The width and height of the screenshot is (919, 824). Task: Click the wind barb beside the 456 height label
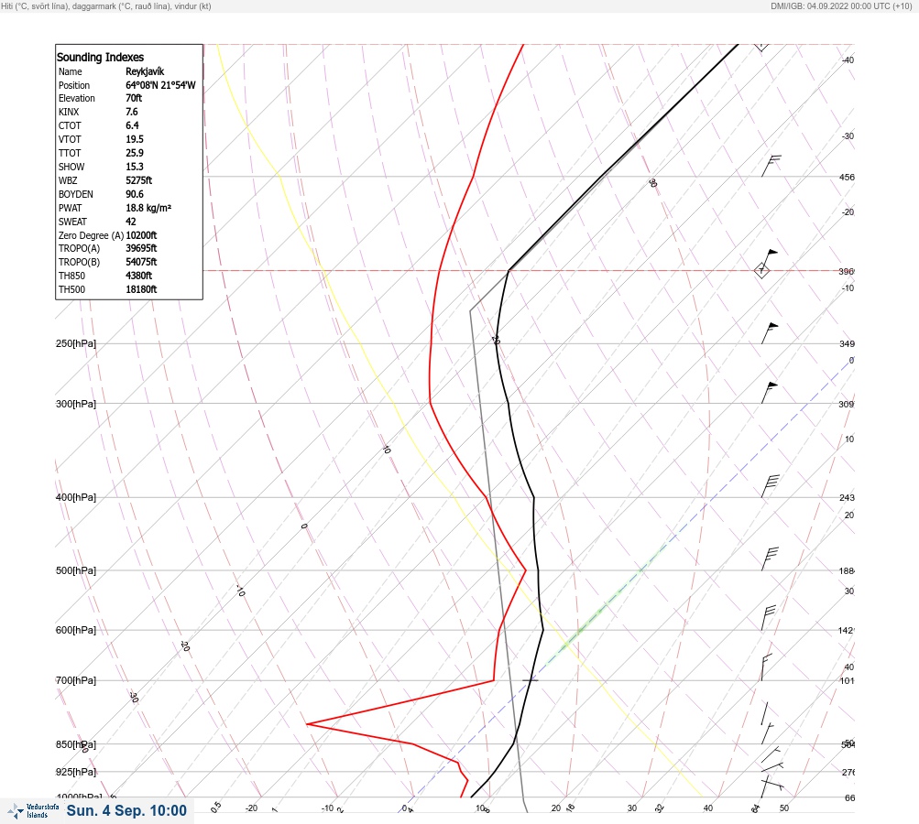(771, 166)
